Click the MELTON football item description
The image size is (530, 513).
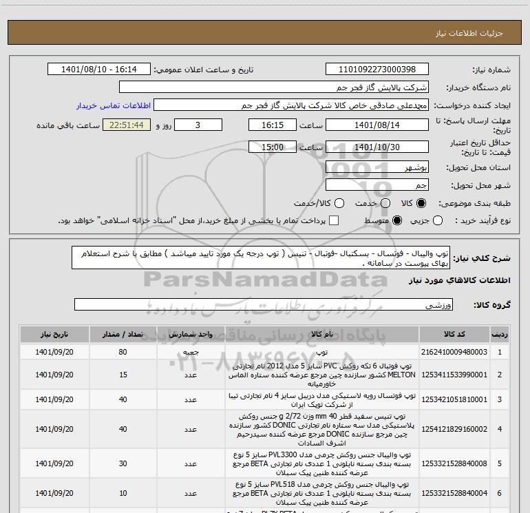tap(322, 375)
